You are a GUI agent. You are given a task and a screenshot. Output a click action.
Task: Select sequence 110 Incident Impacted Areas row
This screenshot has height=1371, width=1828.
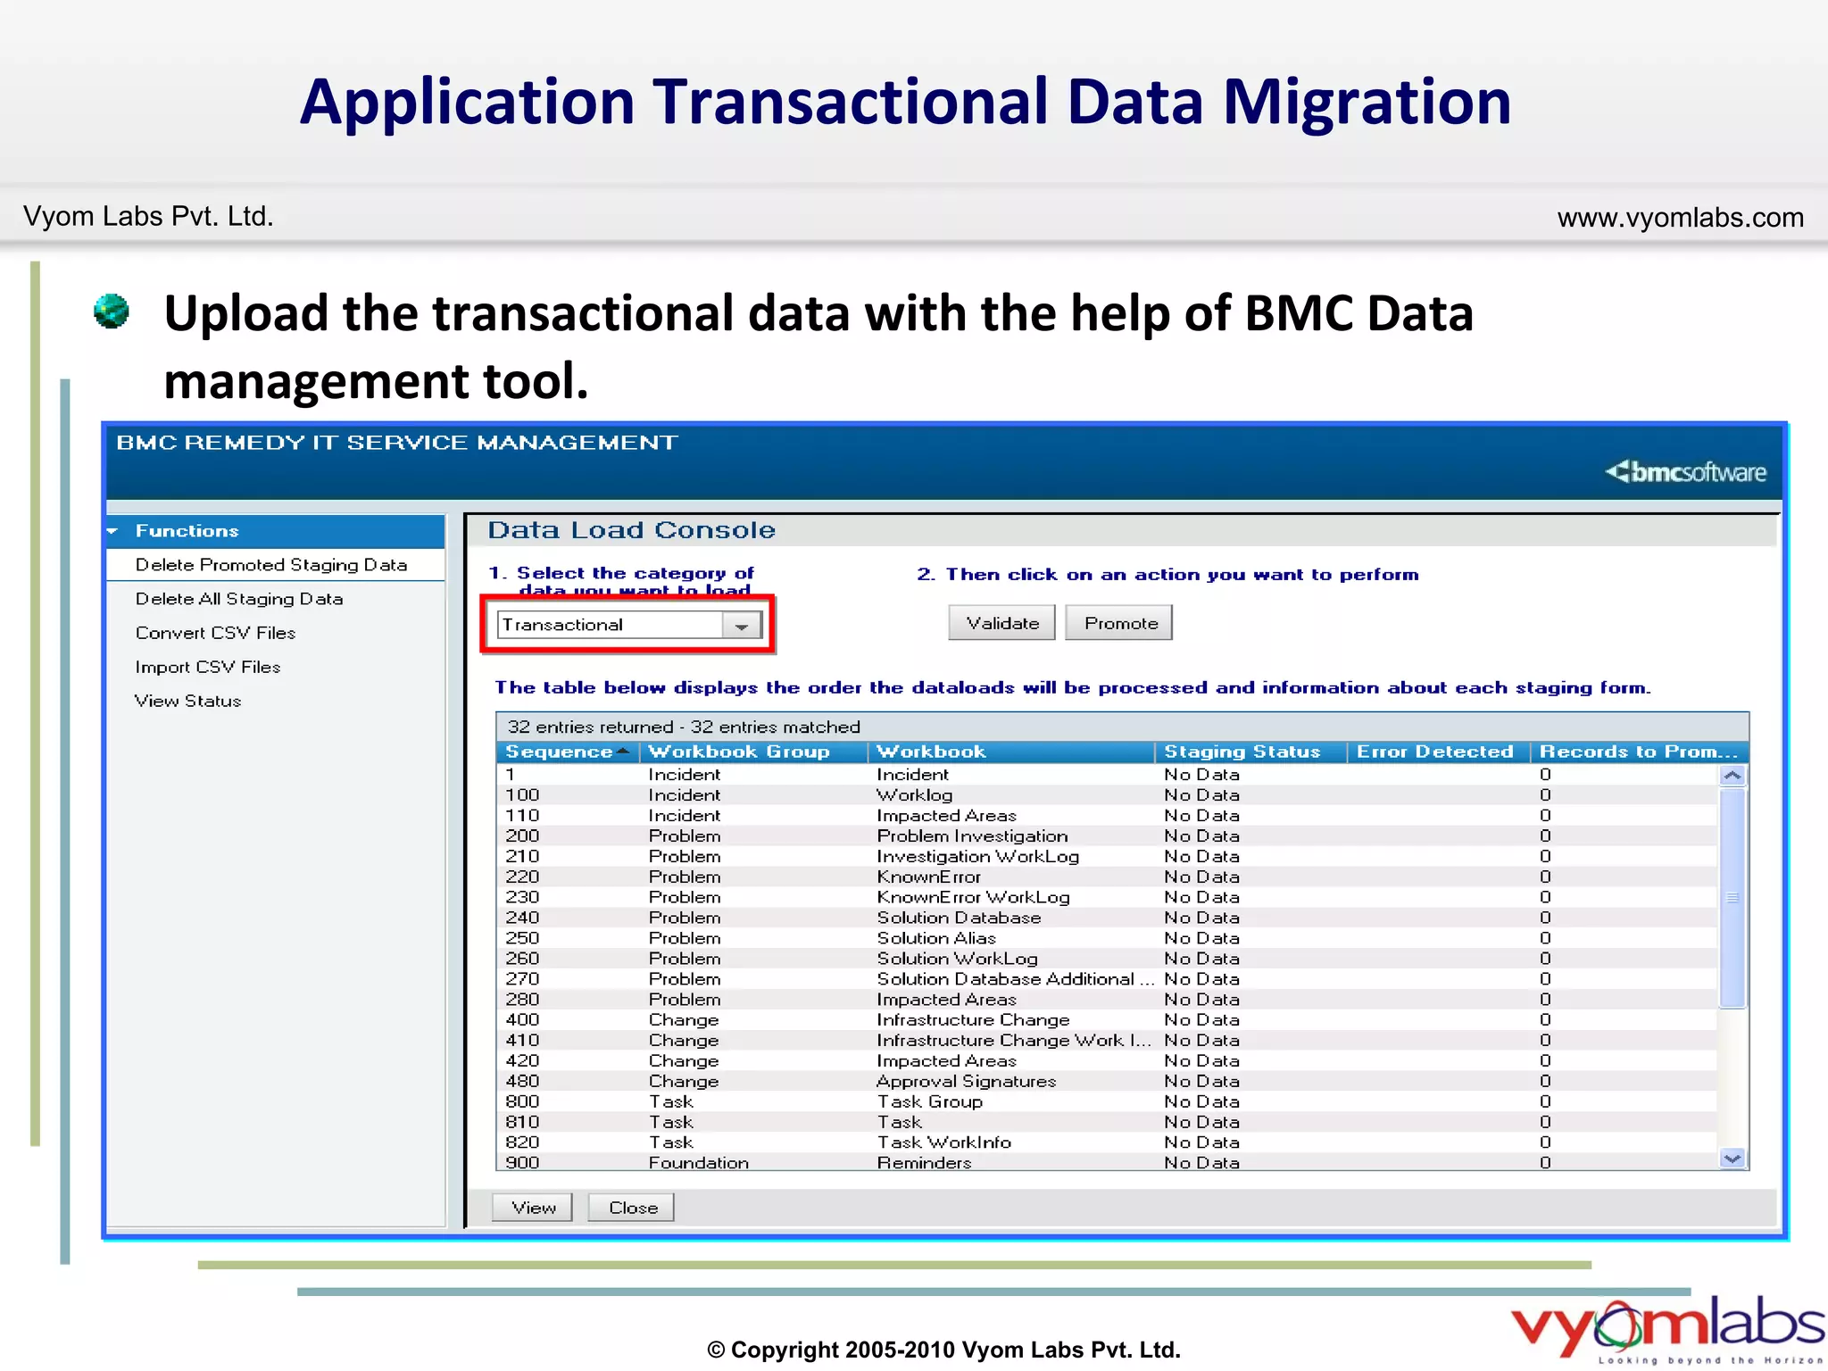1107,816
